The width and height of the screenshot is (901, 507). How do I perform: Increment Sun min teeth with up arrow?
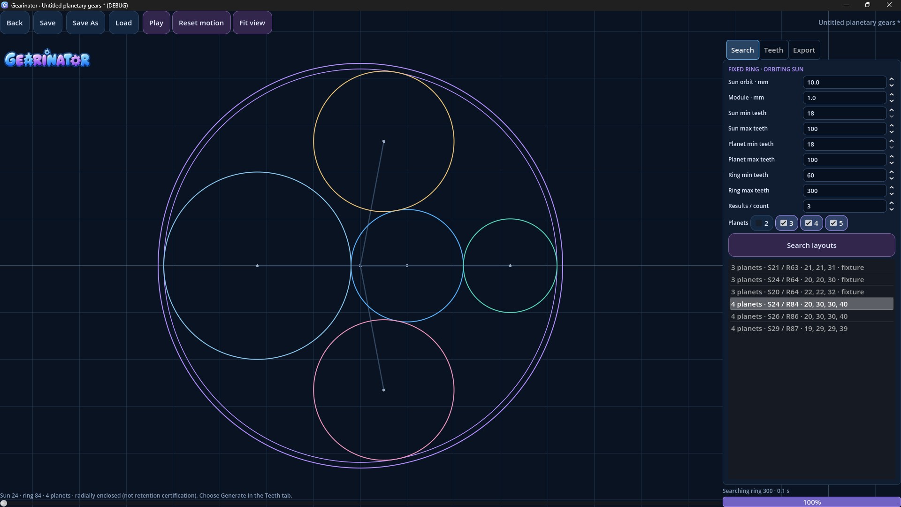(x=892, y=110)
